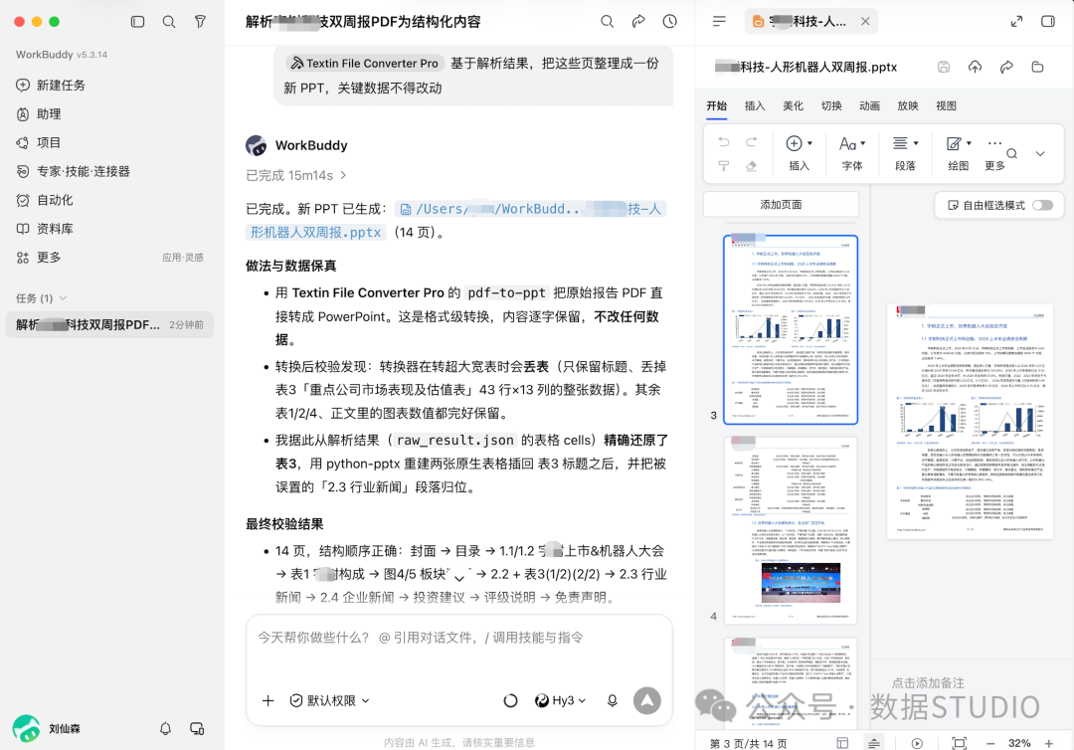Toggle the left sidebar panel icon
Screen dimensions: 1074x750
click(137, 22)
